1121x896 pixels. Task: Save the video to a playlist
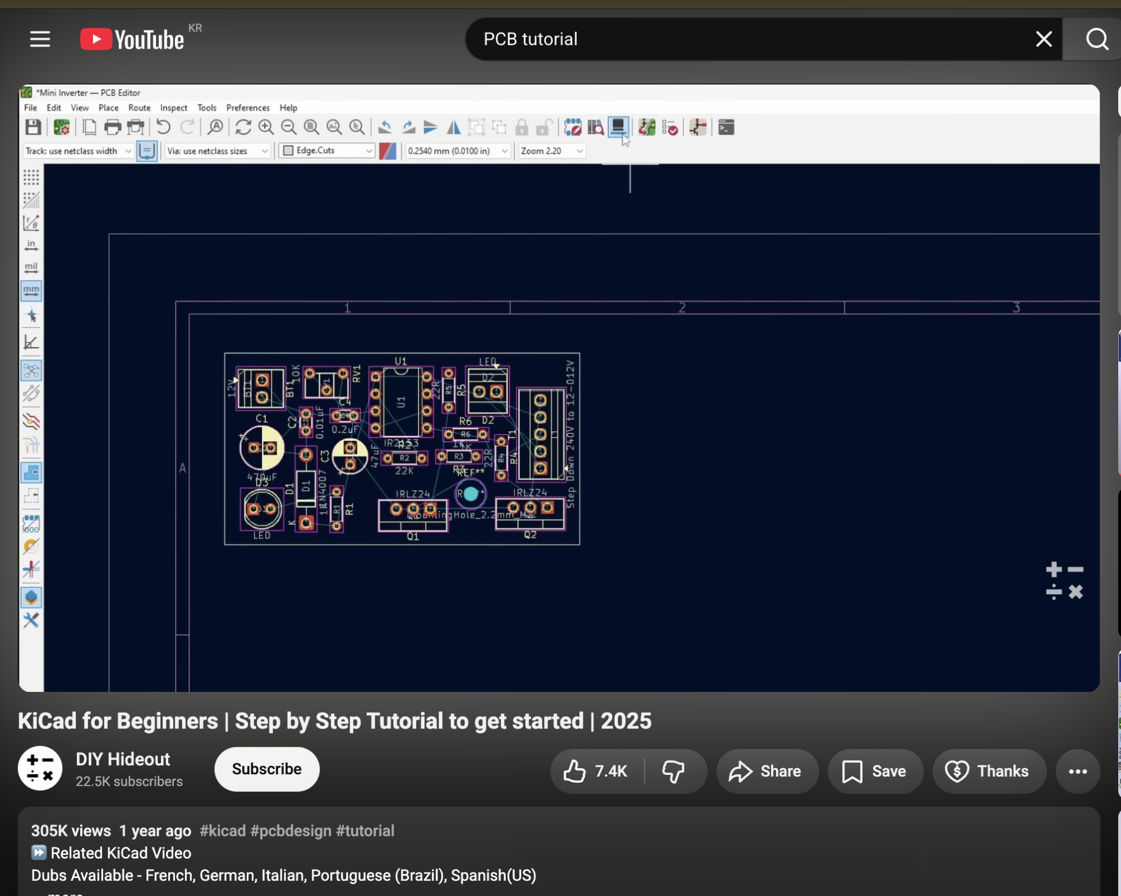(875, 771)
